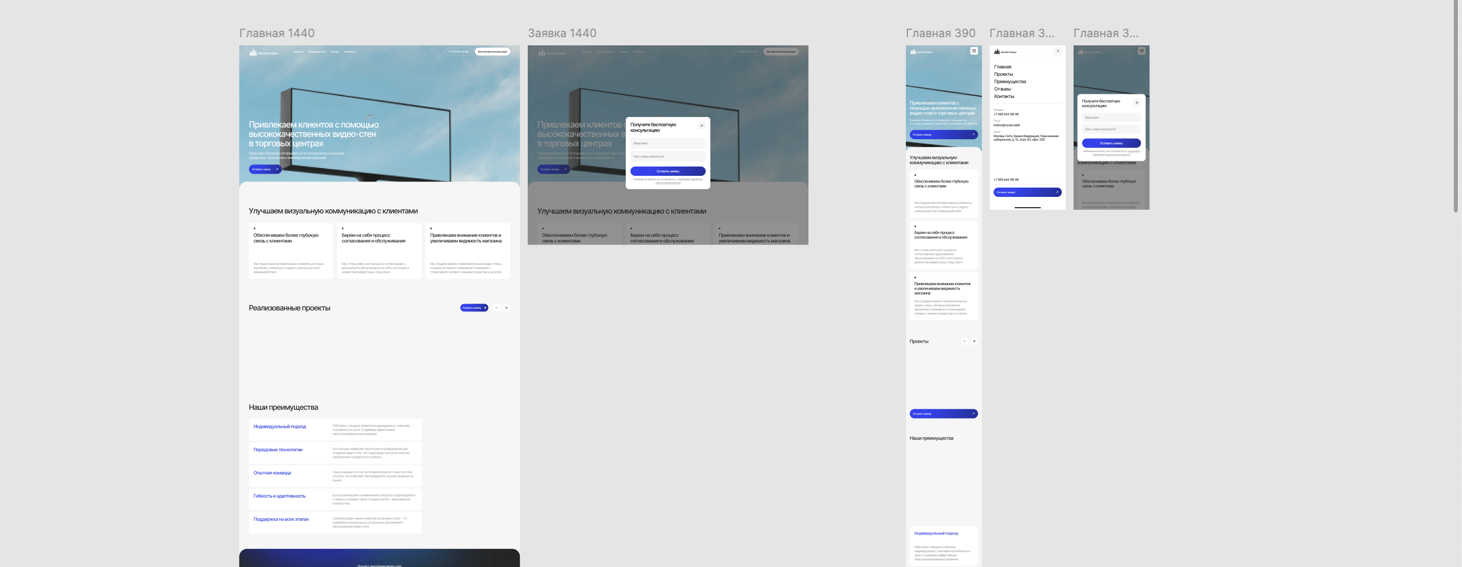Viewport: 1462px width, 567px height.
Task: Click Контакты item in mobile menu frame
Action: click(1003, 96)
